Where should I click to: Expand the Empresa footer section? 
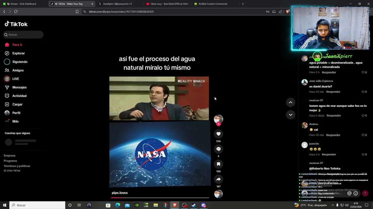pos(10,156)
